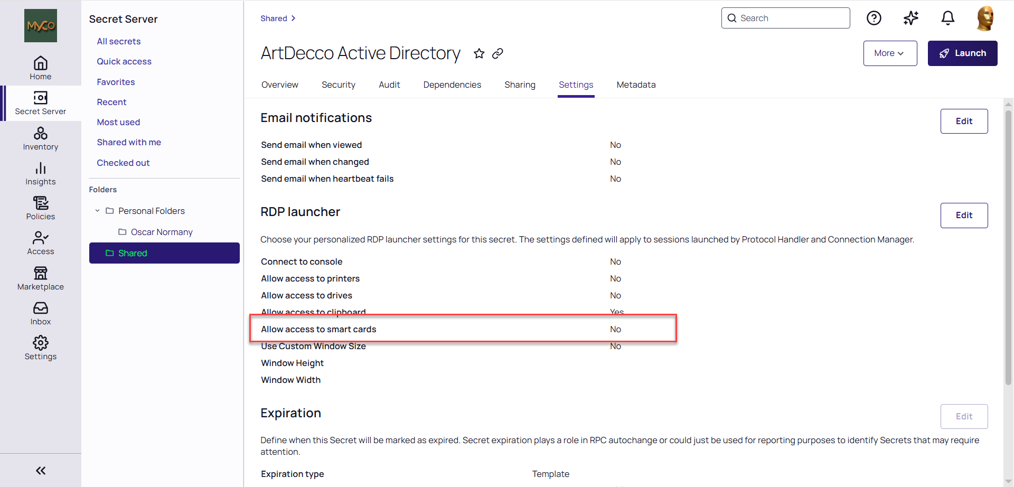Open the Policies sidebar icon
Screen dimensions: 1014x487
[x=41, y=209]
